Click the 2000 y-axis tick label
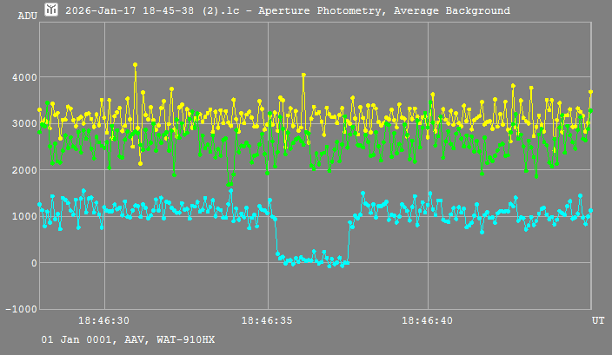Screen dimensions: 612x355 (x=24, y=170)
